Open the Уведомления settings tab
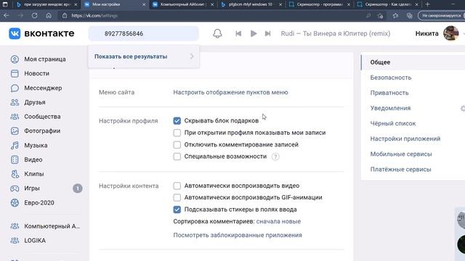 pyautogui.click(x=390, y=108)
